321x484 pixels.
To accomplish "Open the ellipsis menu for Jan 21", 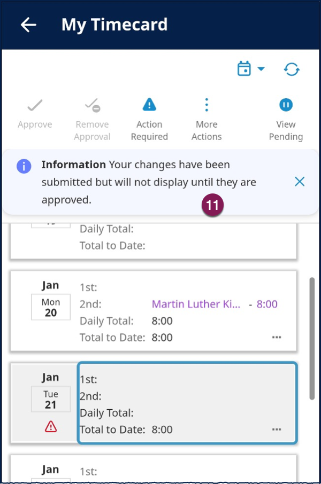I will click(x=277, y=430).
